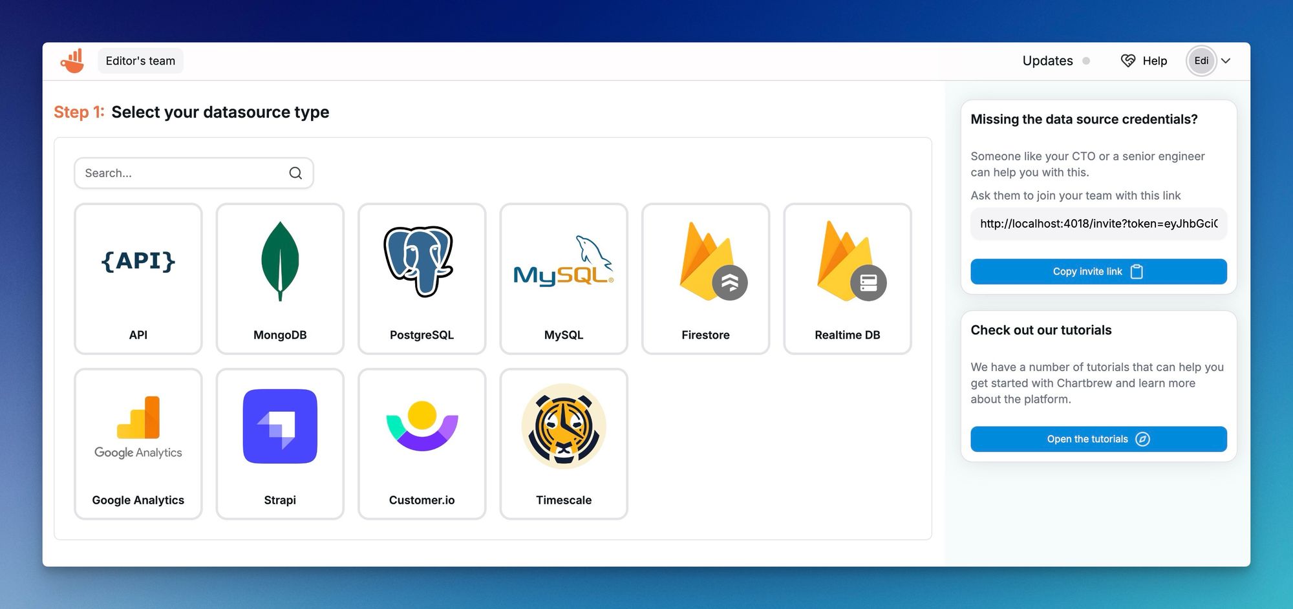Select the Strapi datasource icon
This screenshot has height=609, width=1293.
tap(280, 426)
